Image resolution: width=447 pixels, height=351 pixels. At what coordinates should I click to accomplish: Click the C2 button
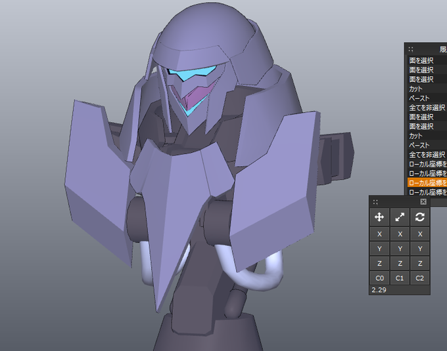[x=420, y=278]
